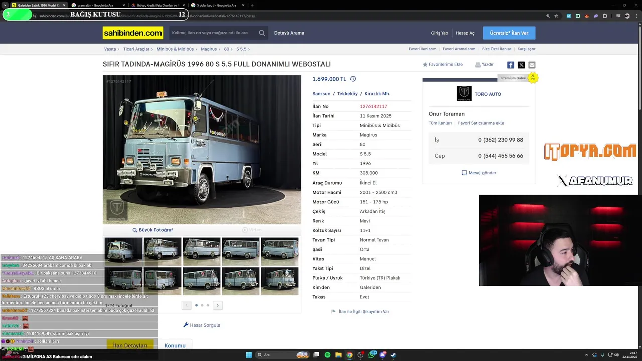Image resolution: width=642 pixels, height=361 pixels.
Task: Click the main bus photo
Action: point(202,149)
